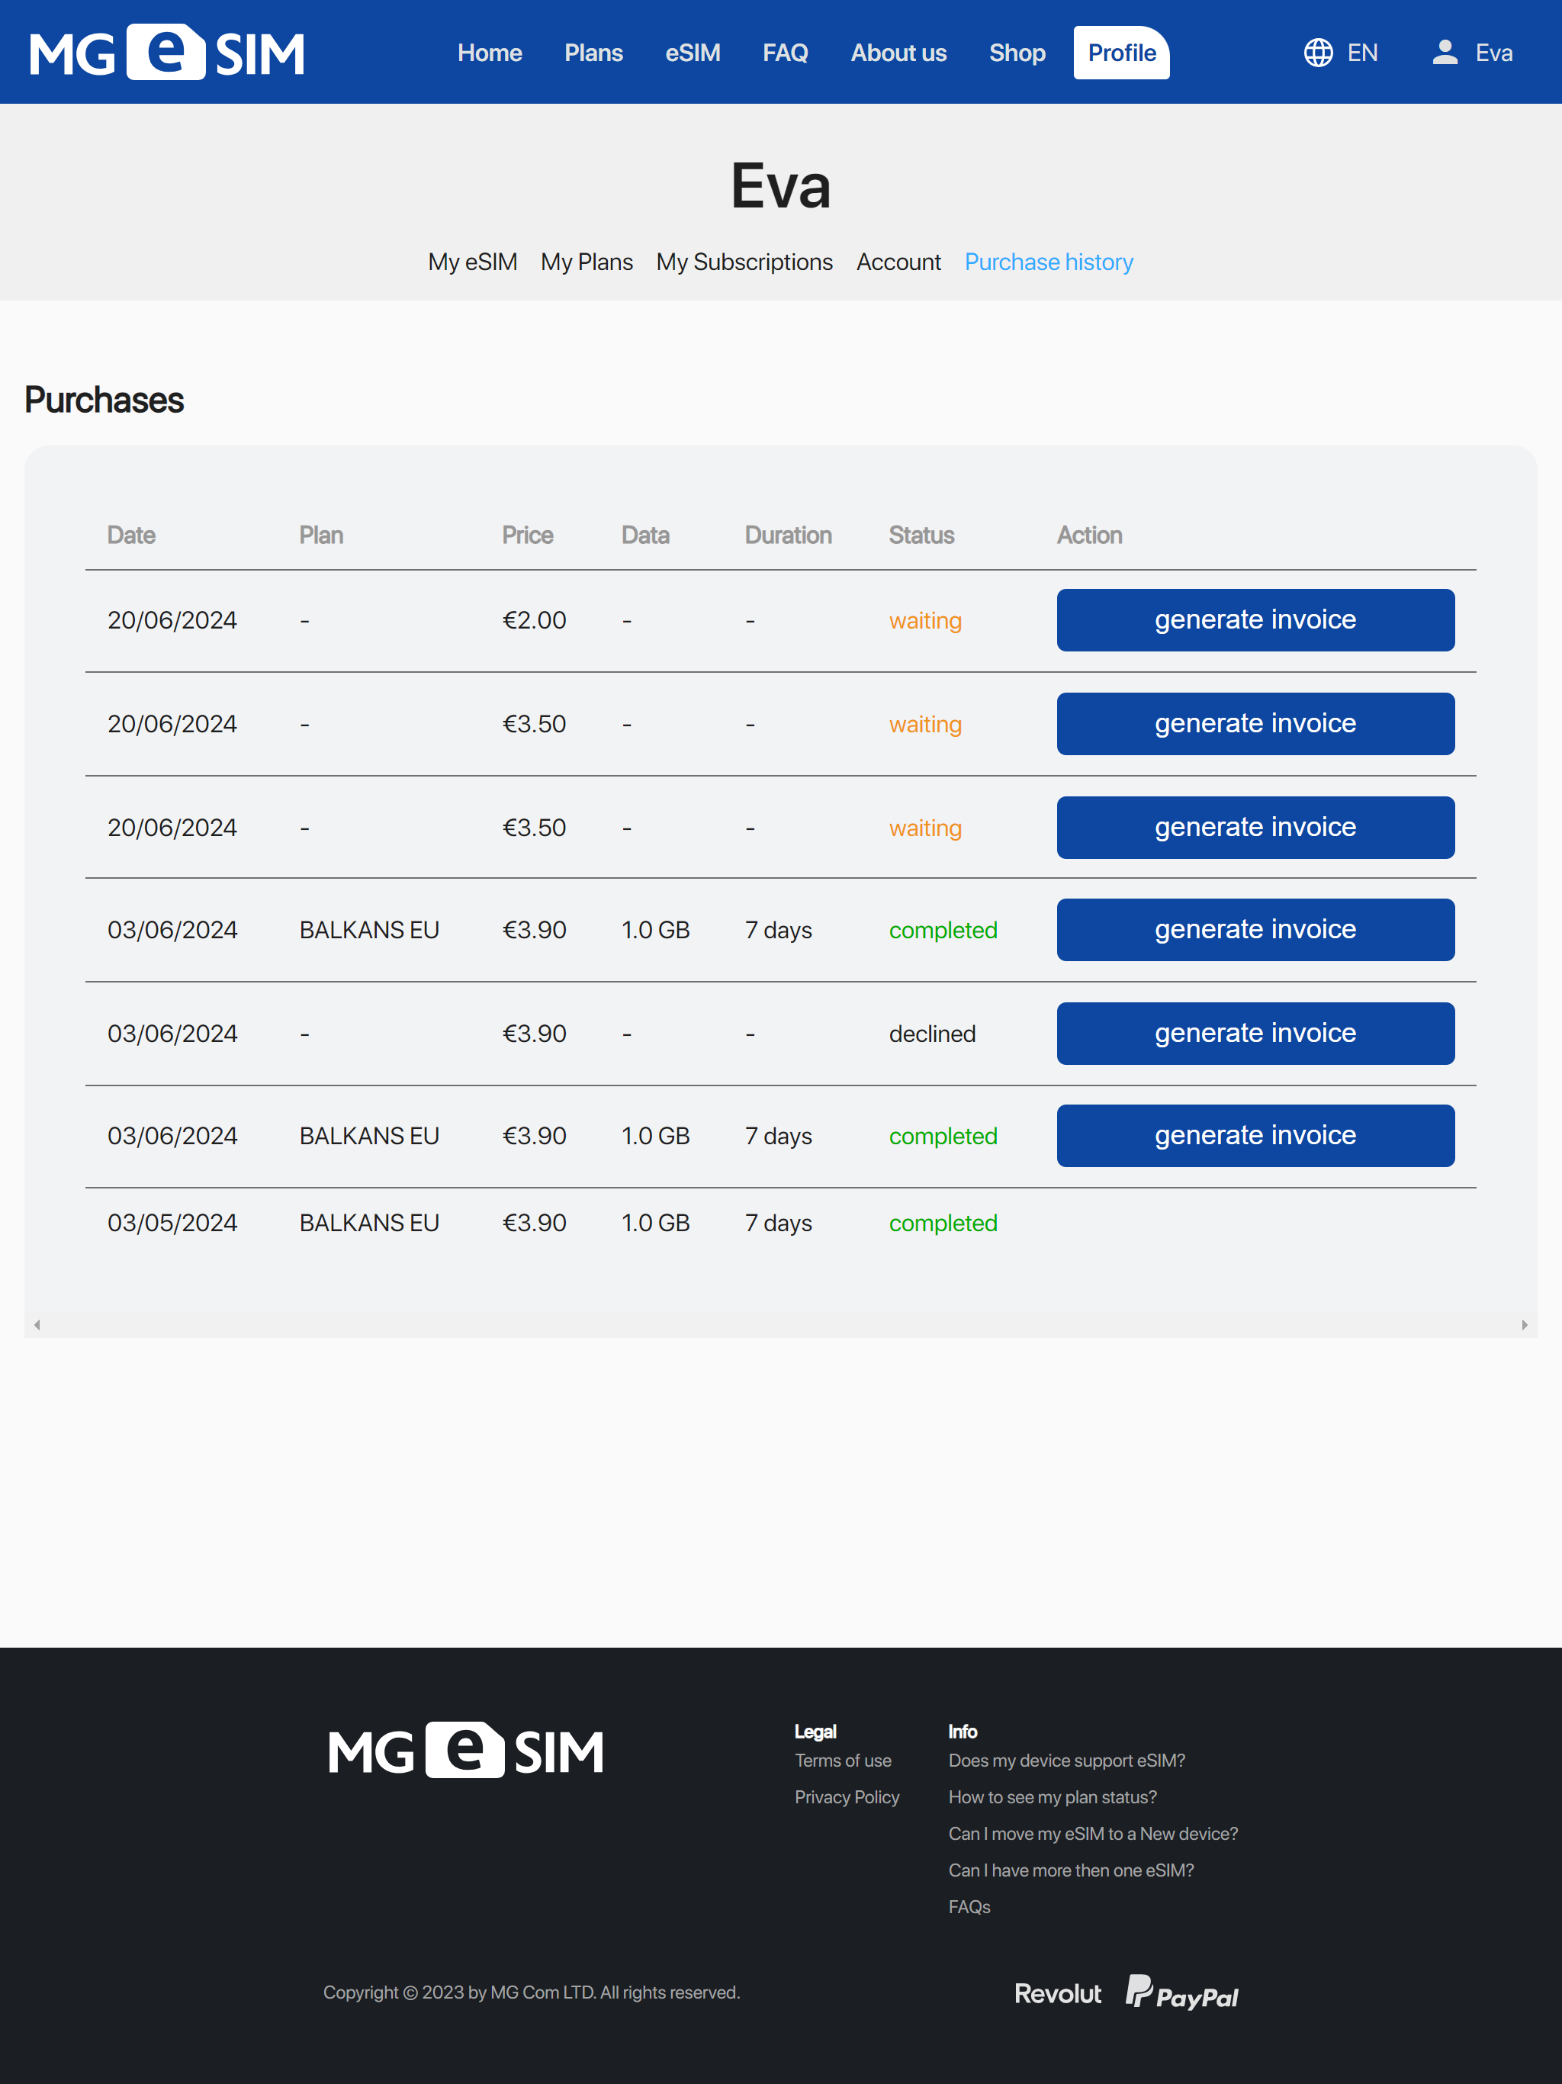Click the copyright notice text
The width and height of the screenshot is (1562, 2084).
coord(532,1992)
